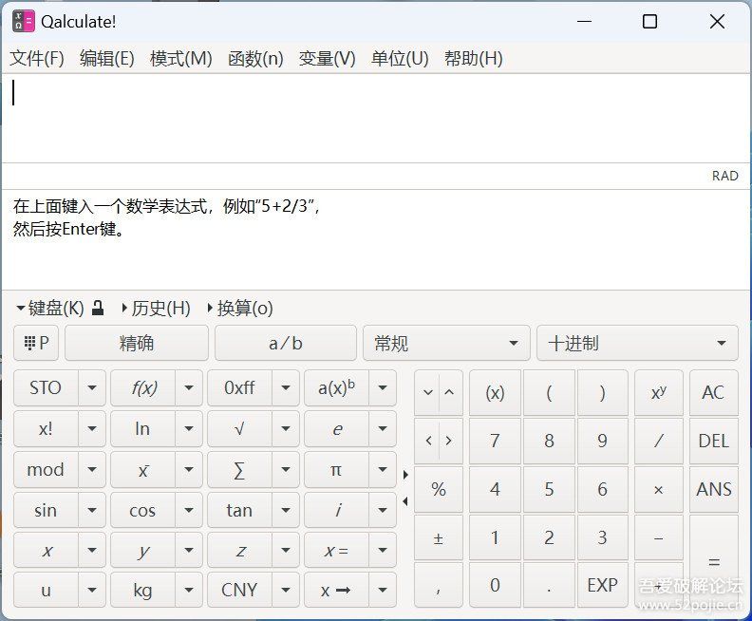Screen dimensions: 752x621
Task: Click the history down arrow key
Action: (x=428, y=393)
